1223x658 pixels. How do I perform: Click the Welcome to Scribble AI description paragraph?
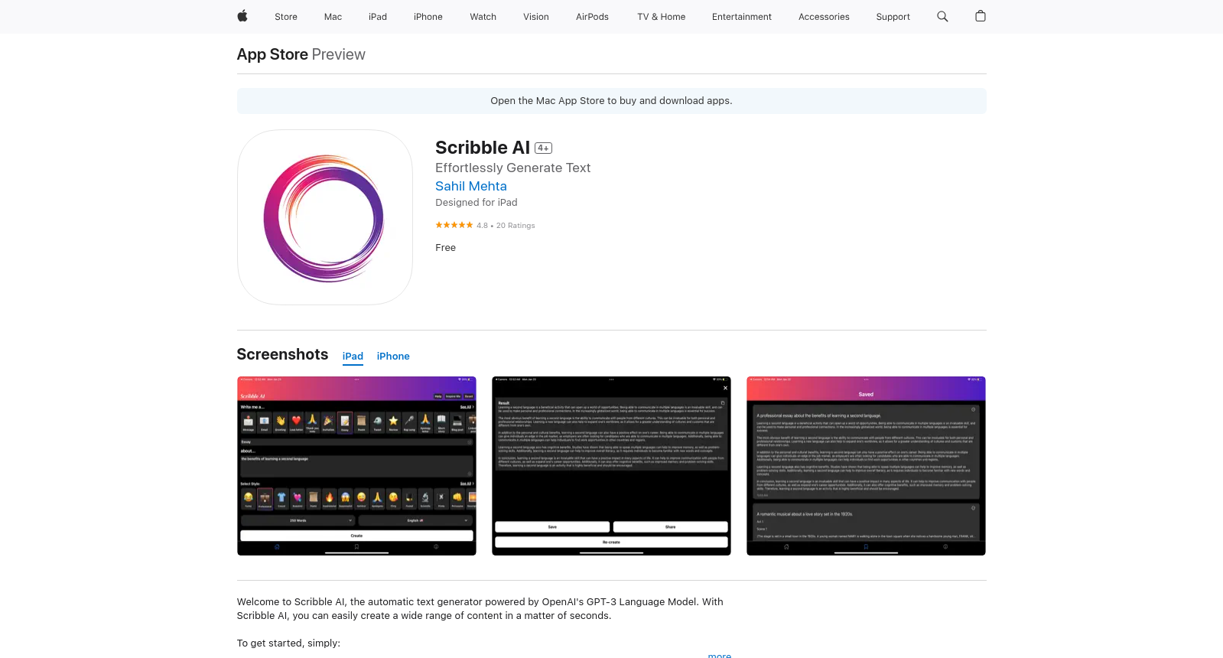[480, 609]
